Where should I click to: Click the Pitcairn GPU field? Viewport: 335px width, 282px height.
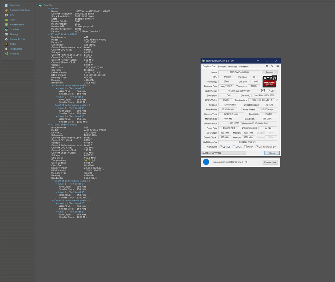[x=227, y=77]
